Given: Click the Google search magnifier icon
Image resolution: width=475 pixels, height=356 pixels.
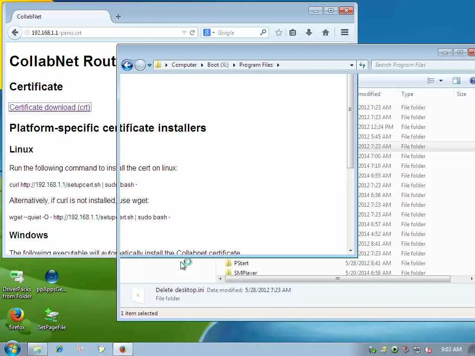Looking at the screenshot, I should pyautogui.click(x=263, y=32).
